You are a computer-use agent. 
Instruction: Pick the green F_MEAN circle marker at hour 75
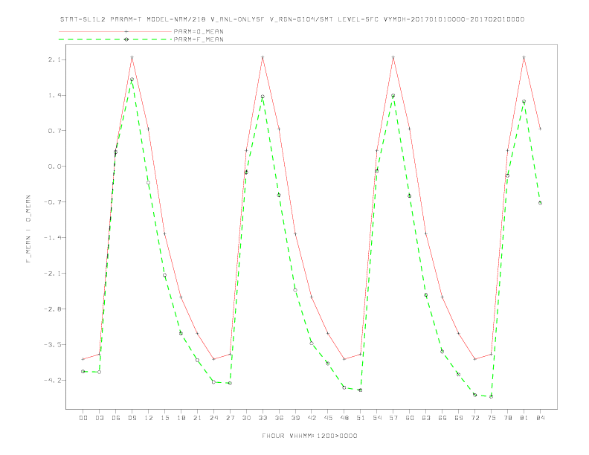pos(491,396)
